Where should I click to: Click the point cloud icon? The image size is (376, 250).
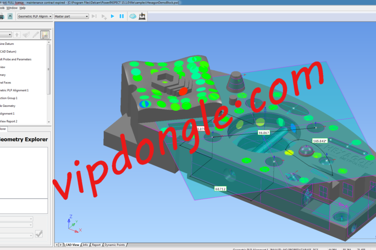click(x=133, y=16)
